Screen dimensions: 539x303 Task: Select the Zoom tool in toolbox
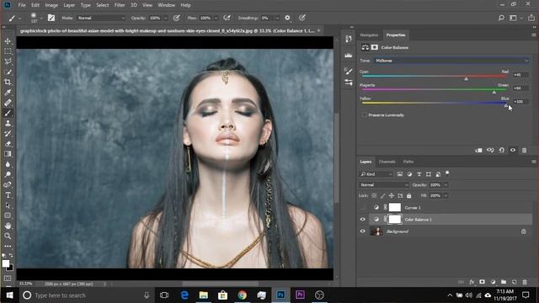(x=8, y=236)
